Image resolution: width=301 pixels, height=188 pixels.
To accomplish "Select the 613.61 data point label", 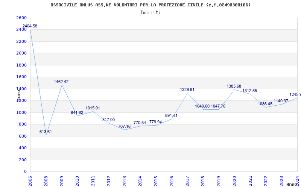I will pos(46,132).
